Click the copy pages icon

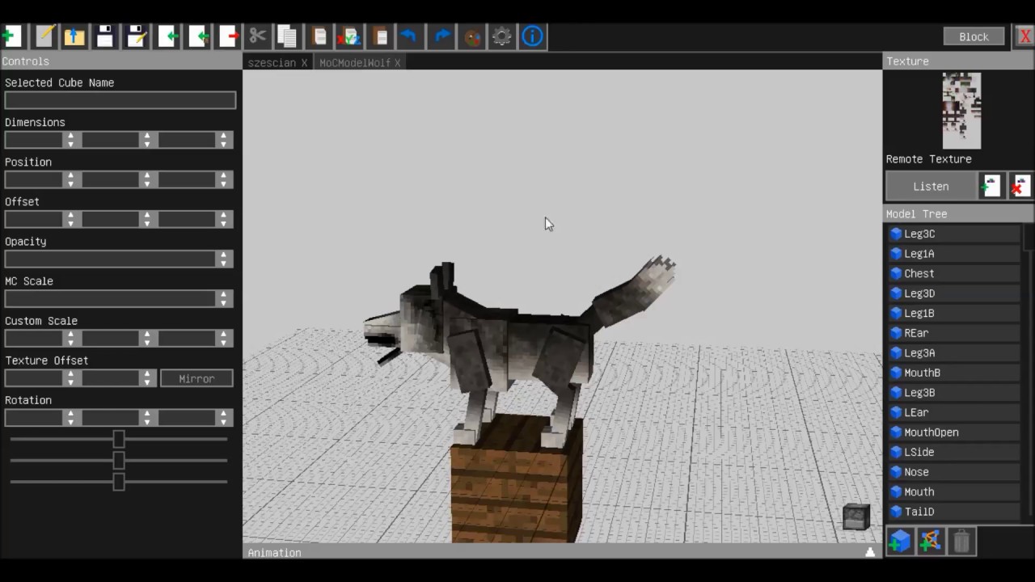(287, 36)
